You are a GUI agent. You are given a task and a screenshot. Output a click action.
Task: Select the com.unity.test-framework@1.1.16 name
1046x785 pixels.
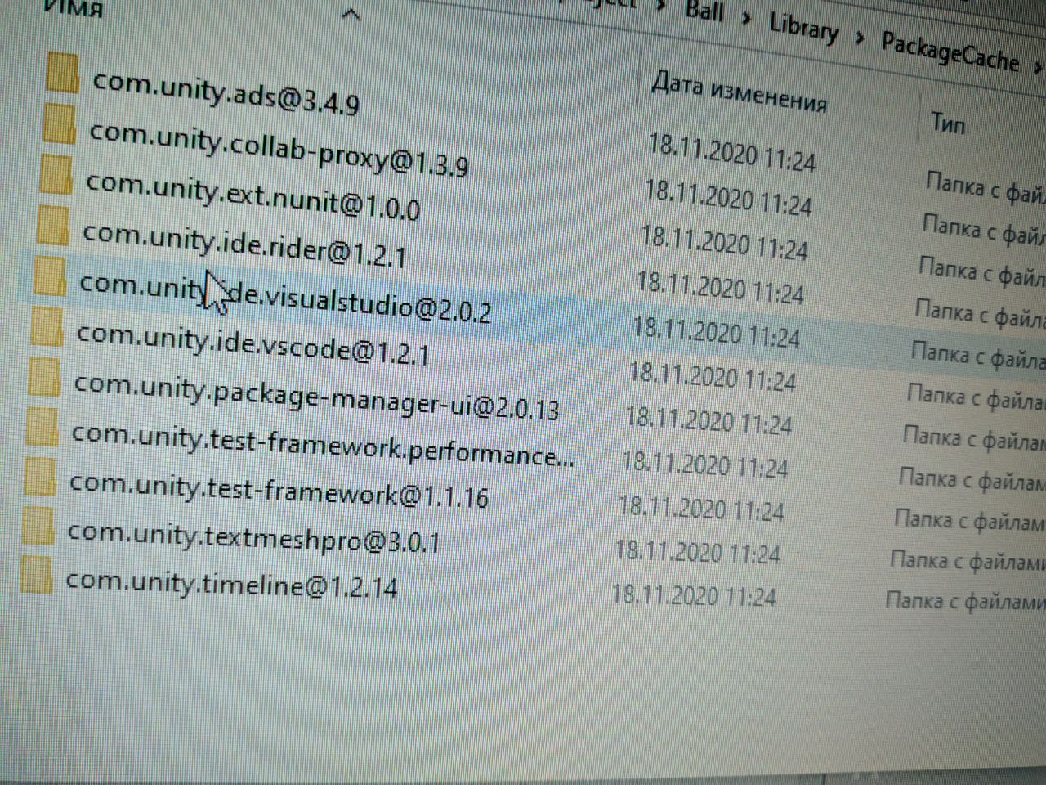coord(279,489)
